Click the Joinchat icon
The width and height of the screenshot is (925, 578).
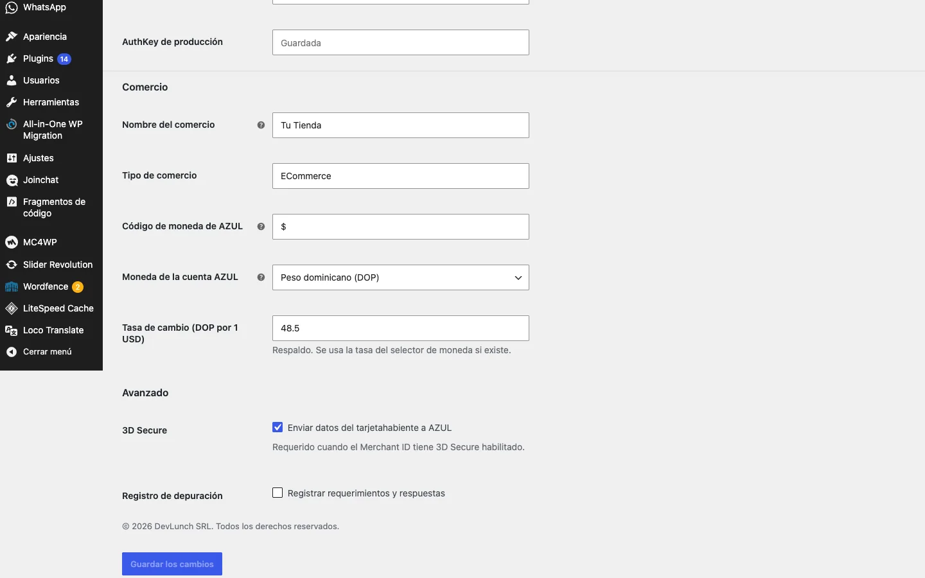click(12, 180)
